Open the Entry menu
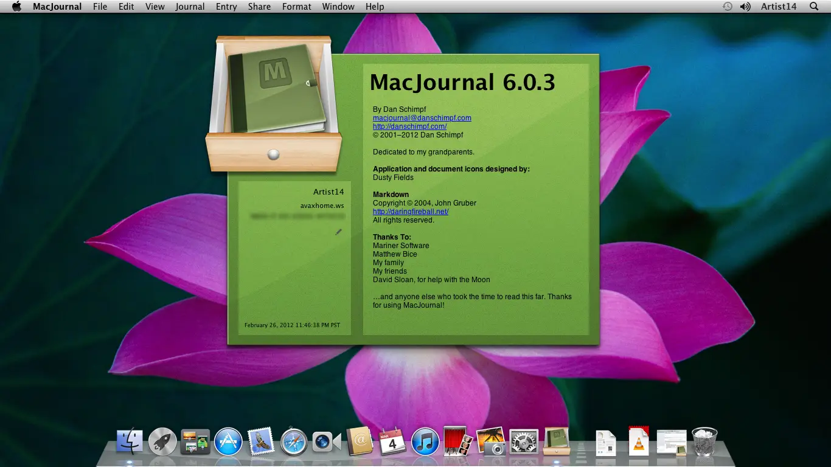 [x=226, y=7]
